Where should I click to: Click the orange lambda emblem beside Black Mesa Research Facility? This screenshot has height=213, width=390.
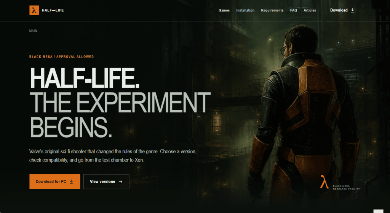coord(324,182)
